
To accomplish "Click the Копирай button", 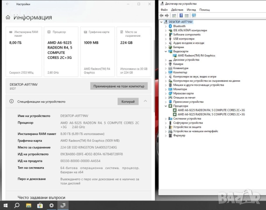I will click(x=128, y=101).
